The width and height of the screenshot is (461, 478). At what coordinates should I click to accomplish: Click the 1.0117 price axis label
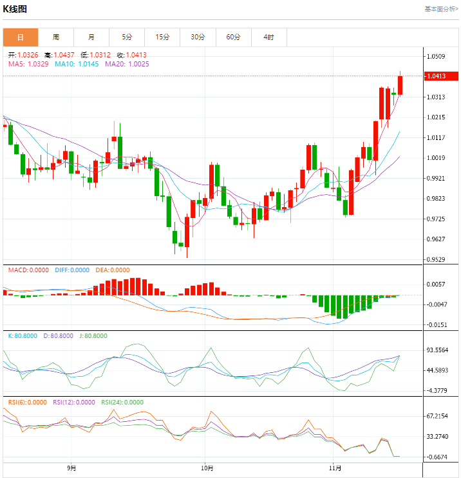pyautogui.click(x=436, y=138)
